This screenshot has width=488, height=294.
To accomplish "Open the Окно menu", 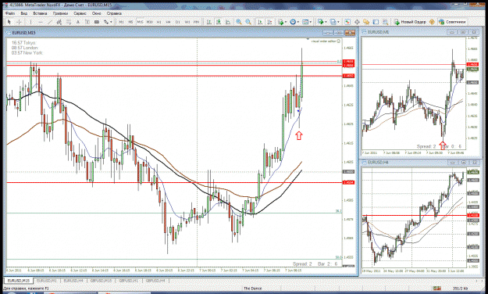I will [x=97, y=13].
